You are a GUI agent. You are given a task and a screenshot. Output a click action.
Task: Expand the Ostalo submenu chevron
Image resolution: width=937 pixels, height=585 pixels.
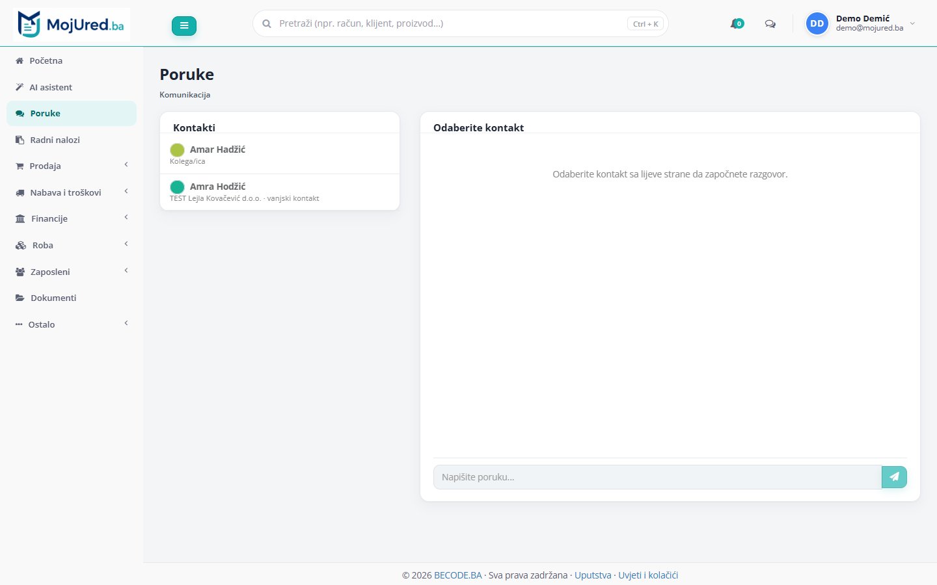pos(126,323)
